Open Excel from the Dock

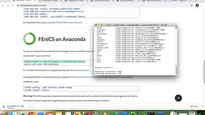(x=114, y=114)
